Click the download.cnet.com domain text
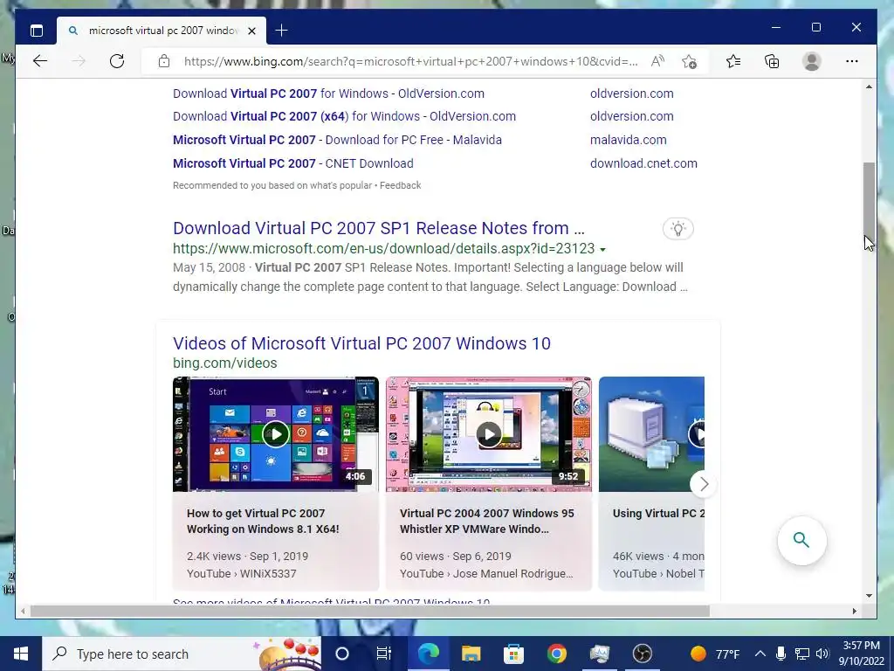 click(643, 163)
